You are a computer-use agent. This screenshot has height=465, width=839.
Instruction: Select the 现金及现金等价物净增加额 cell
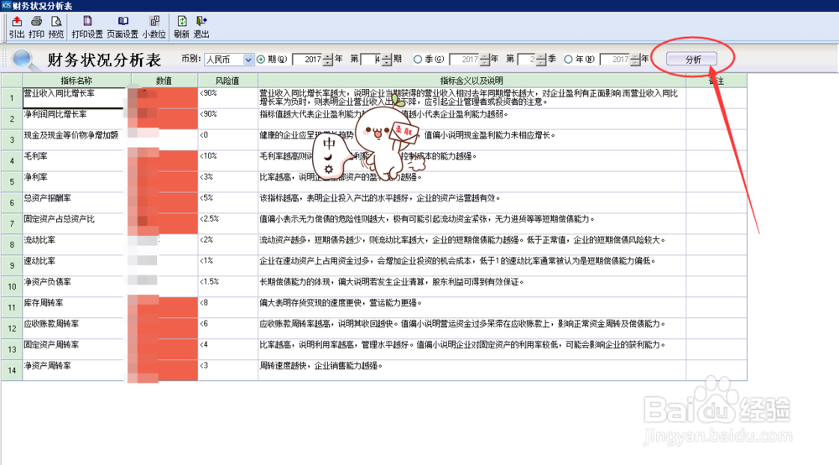point(75,139)
